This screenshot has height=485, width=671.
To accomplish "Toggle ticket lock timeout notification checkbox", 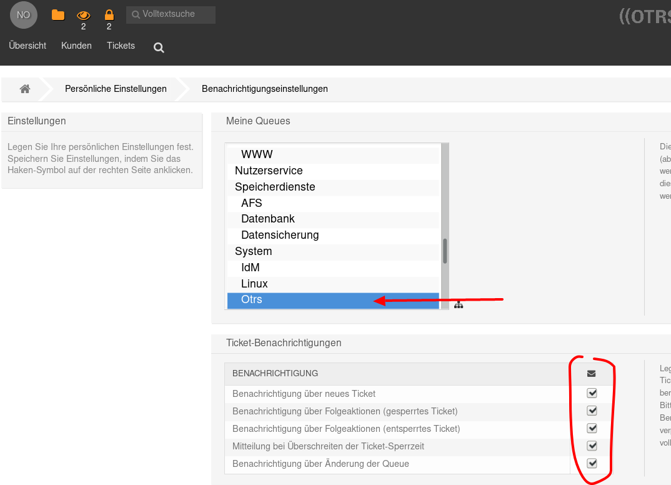I will pyautogui.click(x=592, y=446).
